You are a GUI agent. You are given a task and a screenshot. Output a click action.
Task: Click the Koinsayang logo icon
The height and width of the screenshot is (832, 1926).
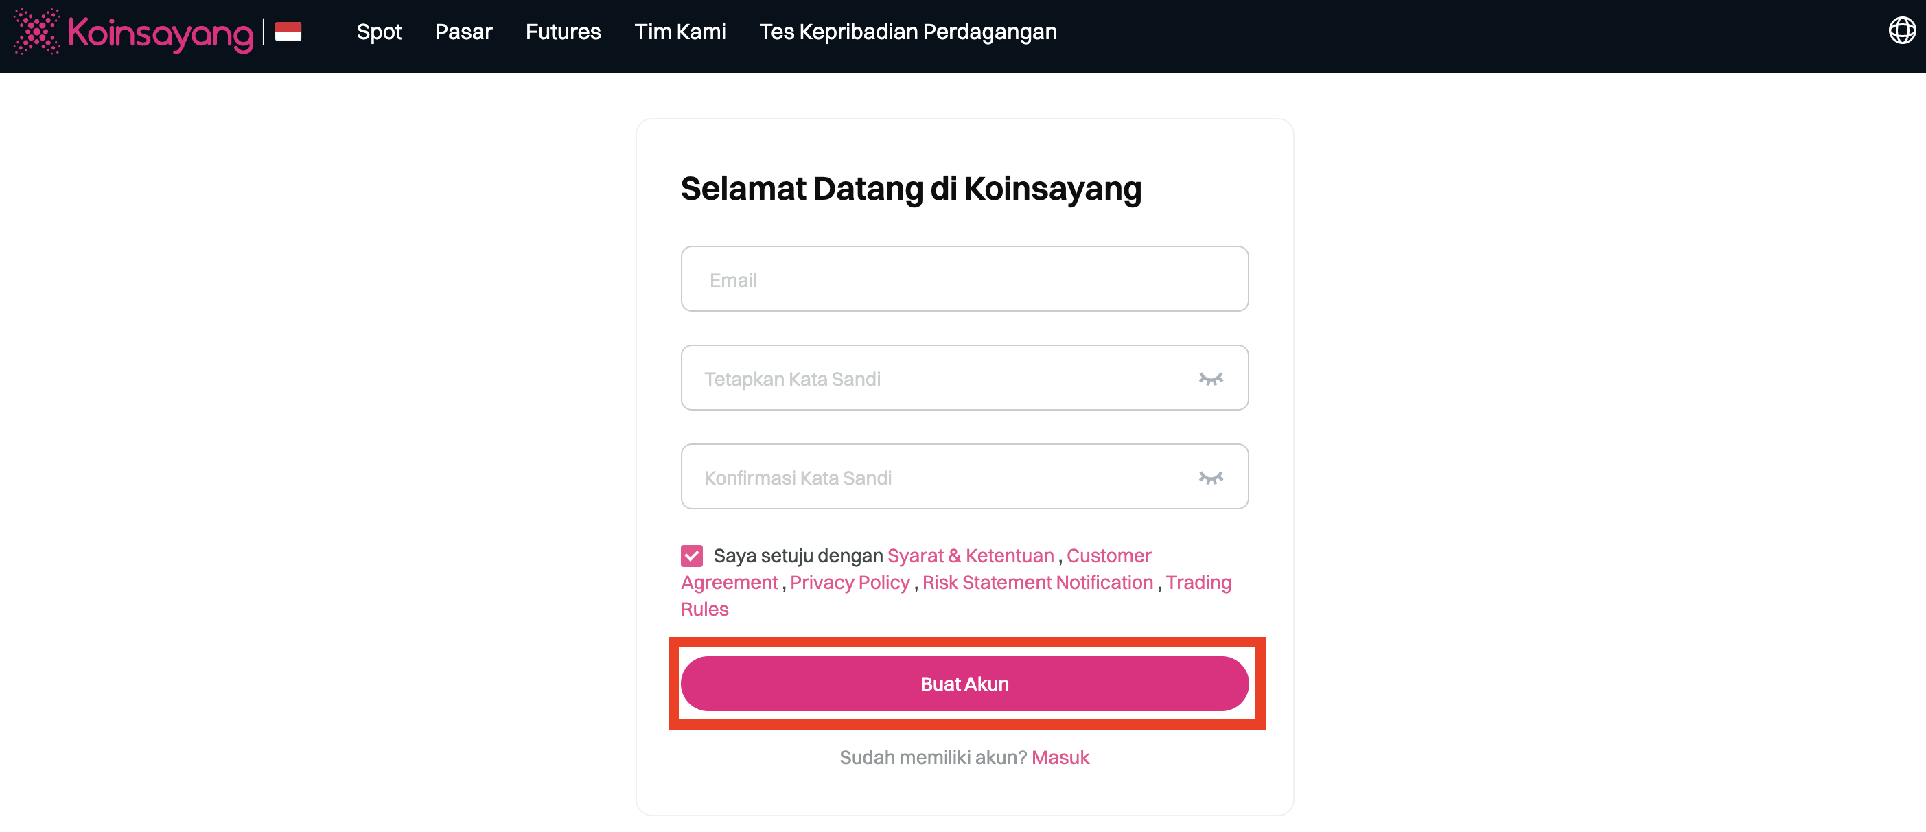[36, 32]
